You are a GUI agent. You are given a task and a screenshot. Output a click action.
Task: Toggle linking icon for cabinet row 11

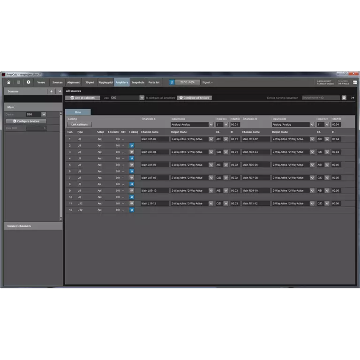(132, 203)
